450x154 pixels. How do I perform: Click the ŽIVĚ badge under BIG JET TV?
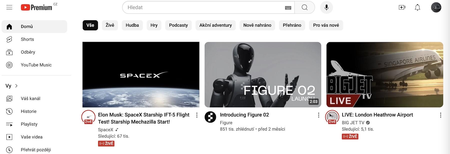pos(350,137)
